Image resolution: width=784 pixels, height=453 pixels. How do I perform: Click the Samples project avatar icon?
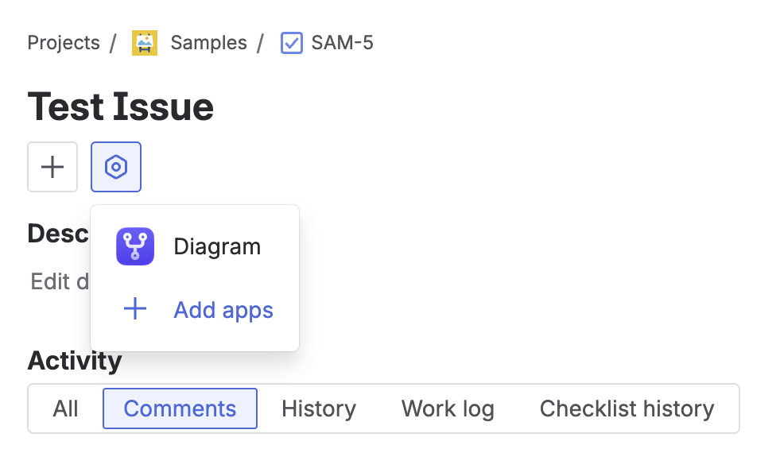(x=145, y=43)
